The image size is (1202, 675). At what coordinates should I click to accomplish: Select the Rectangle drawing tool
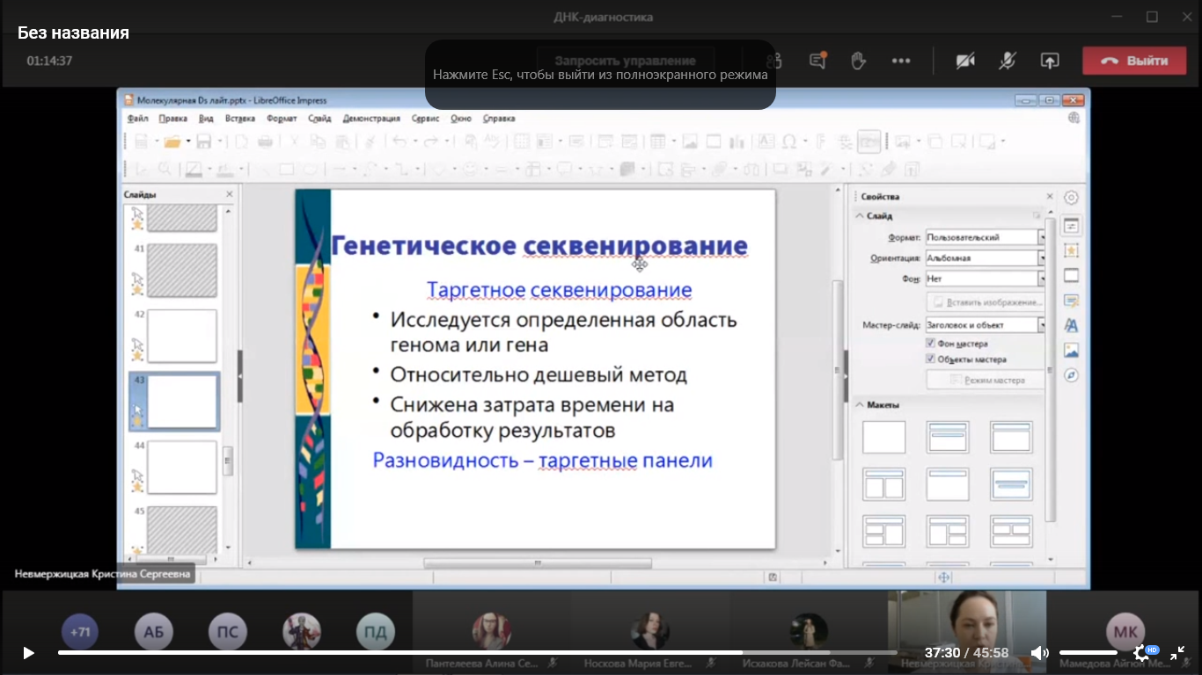click(x=287, y=169)
